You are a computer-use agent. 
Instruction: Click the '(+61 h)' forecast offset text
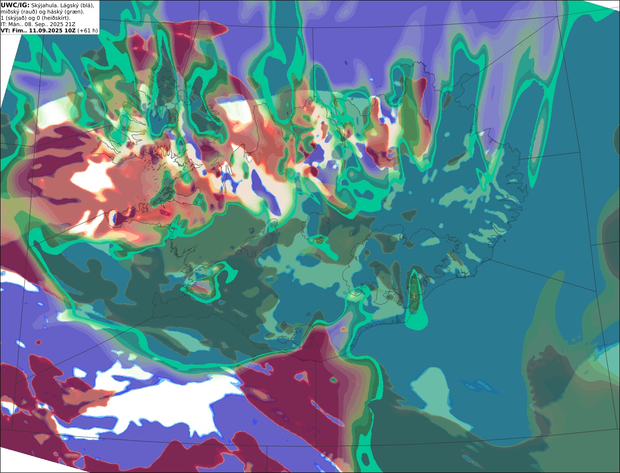88,30
